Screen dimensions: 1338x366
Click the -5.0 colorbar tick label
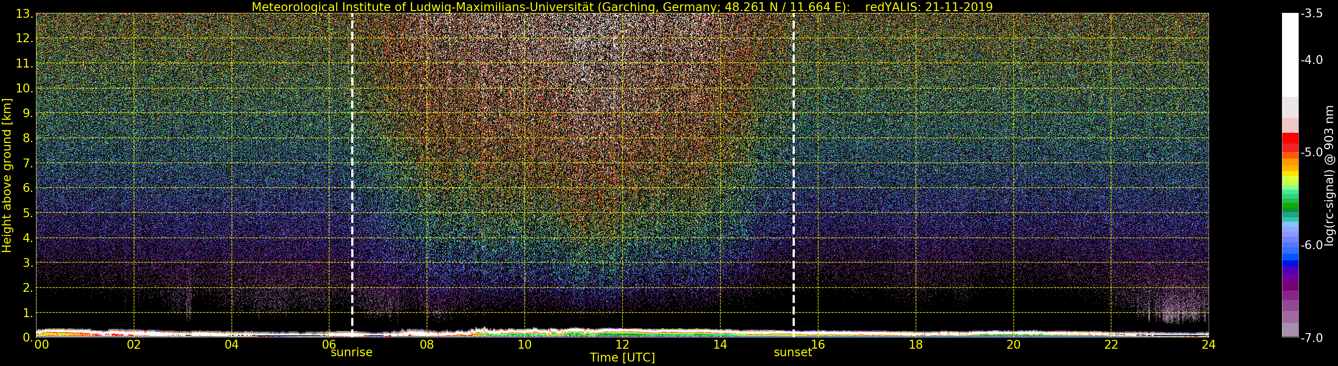(x=1312, y=152)
